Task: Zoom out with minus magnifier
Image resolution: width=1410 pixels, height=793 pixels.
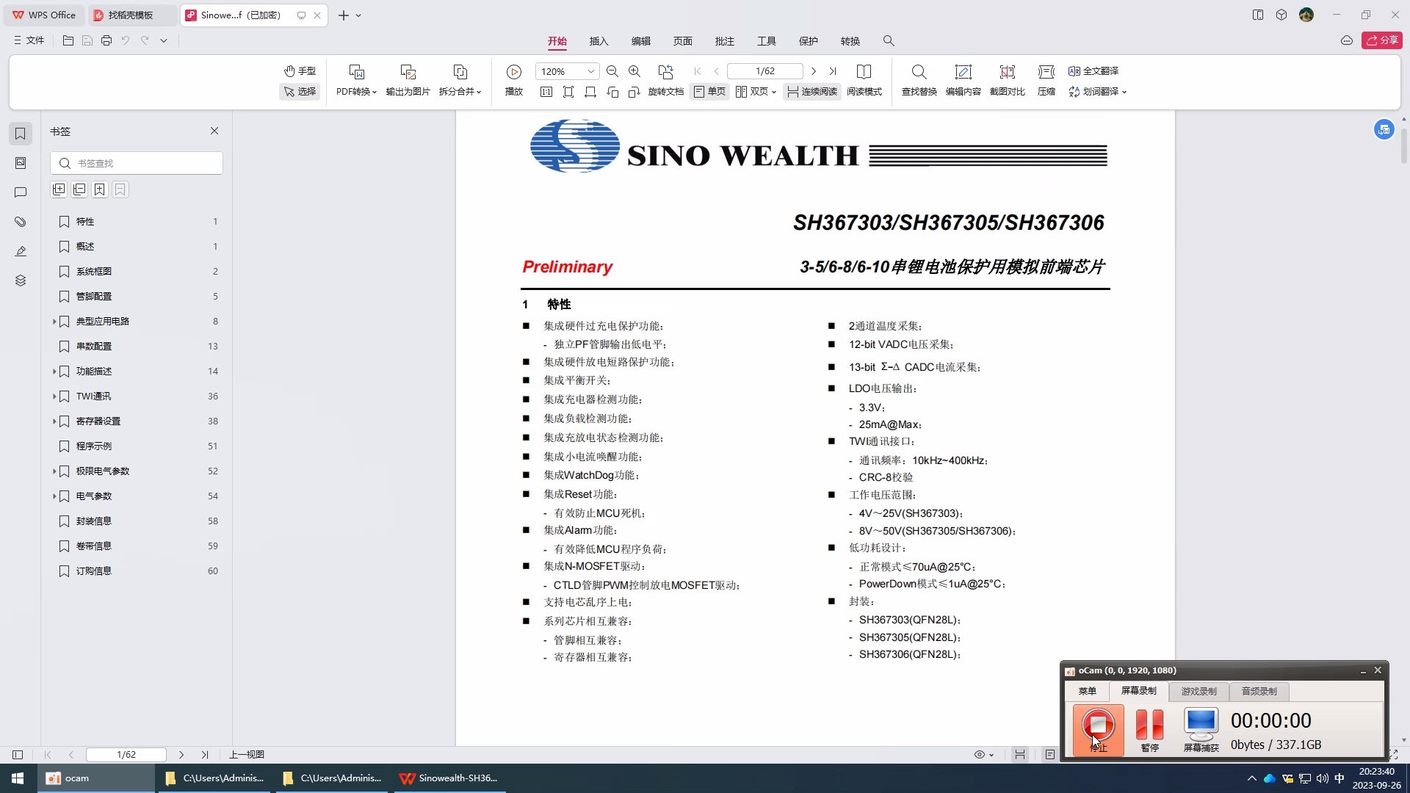Action: (612, 71)
